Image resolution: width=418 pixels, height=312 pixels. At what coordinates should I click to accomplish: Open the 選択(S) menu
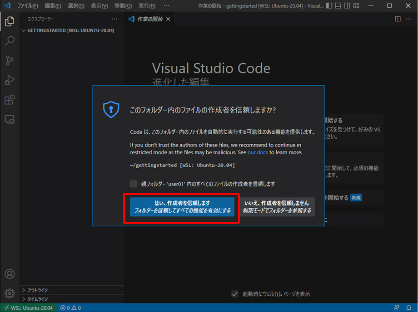point(76,5)
